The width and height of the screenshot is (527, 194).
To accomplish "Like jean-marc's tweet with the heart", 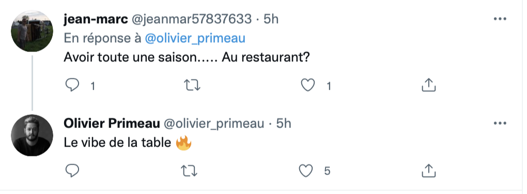I will tap(307, 85).
